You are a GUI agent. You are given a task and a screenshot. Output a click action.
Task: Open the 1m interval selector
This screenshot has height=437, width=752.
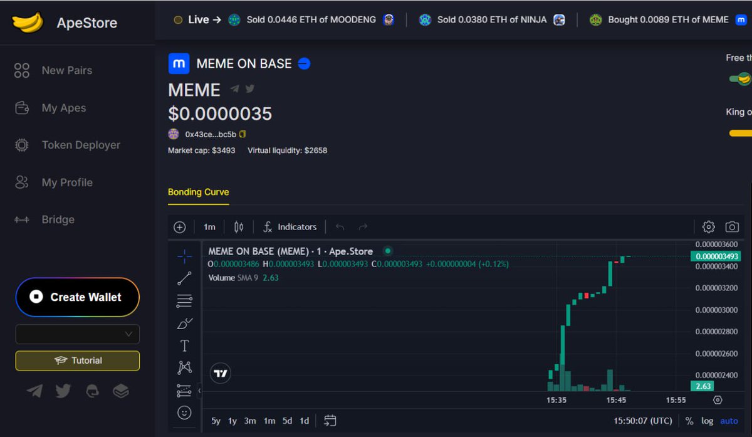click(209, 227)
